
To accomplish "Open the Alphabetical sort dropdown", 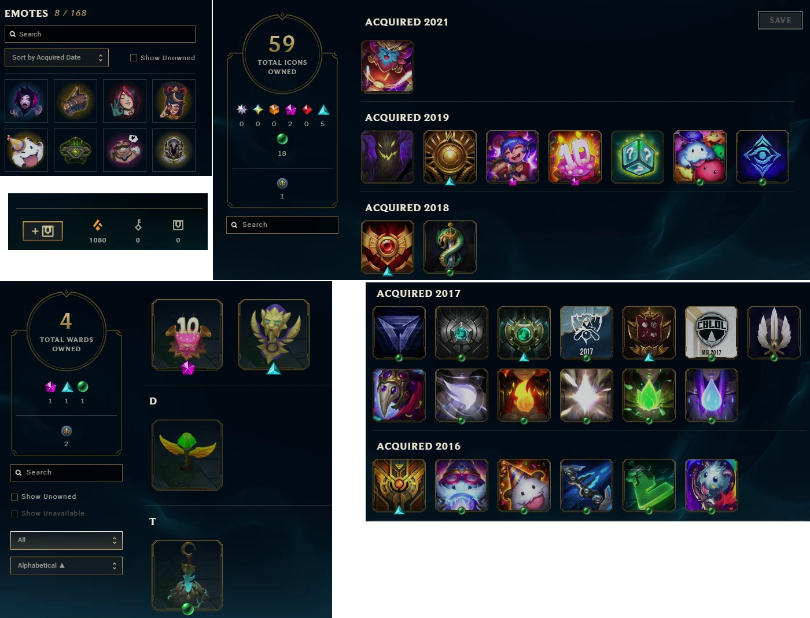I will tap(67, 565).
